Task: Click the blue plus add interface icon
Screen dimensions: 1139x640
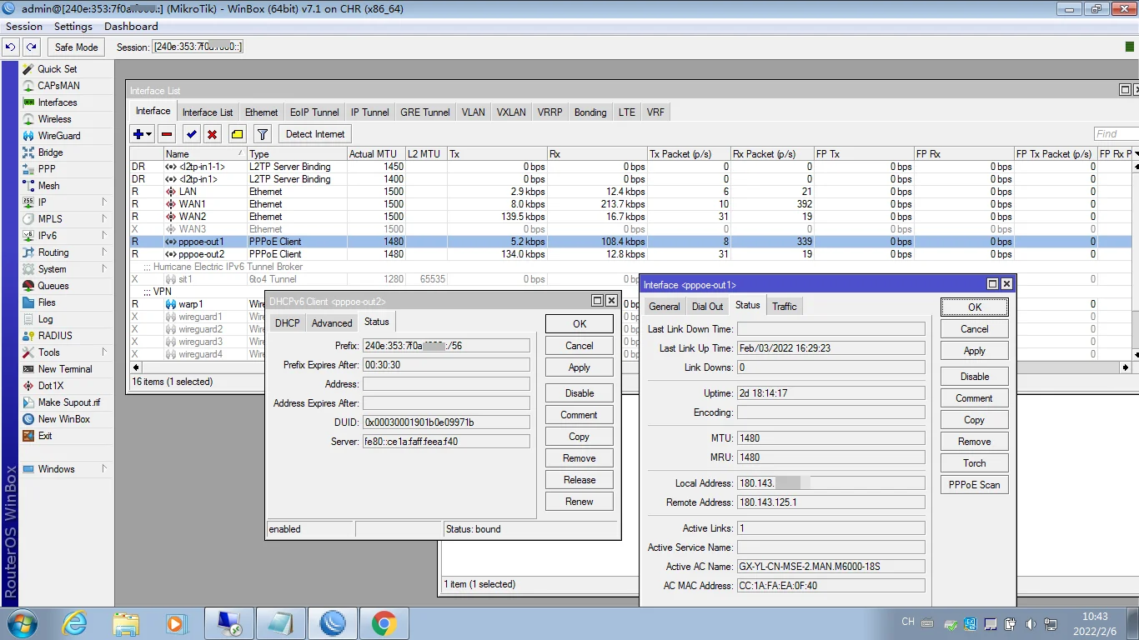Action: point(138,134)
